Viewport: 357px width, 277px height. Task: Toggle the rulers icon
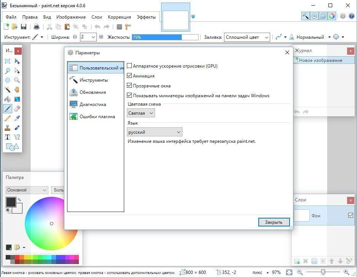click(x=128, y=27)
